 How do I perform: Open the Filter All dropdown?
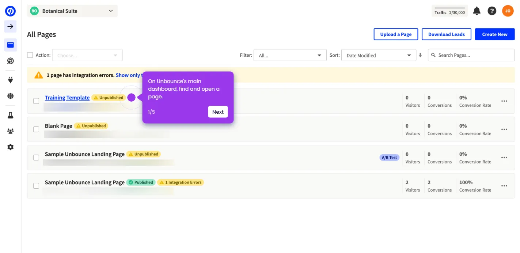click(x=290, y=55)
